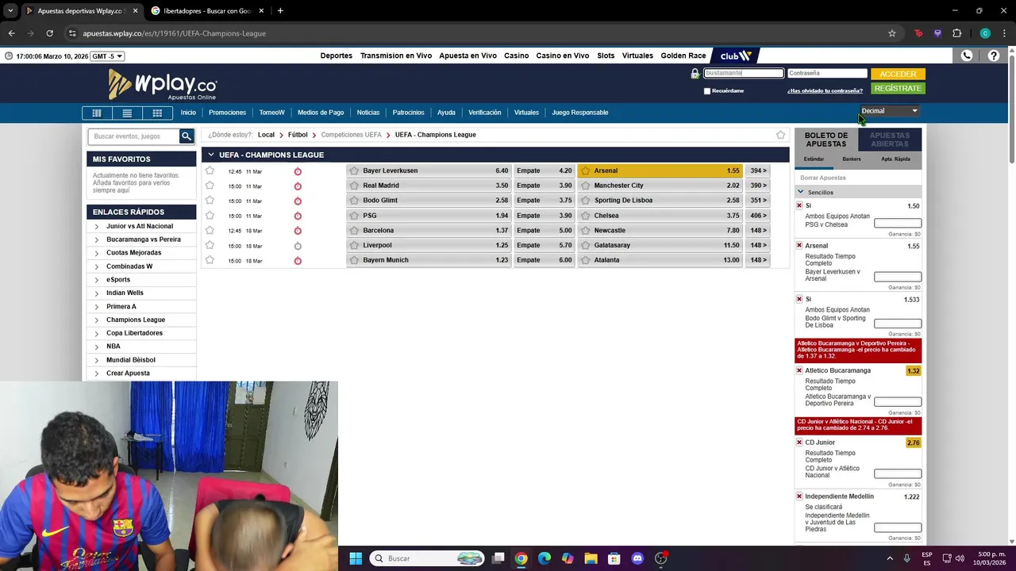1016x571 pixels.
Task: Switch to Apuestas Abiertas tab
Action: 890,140
